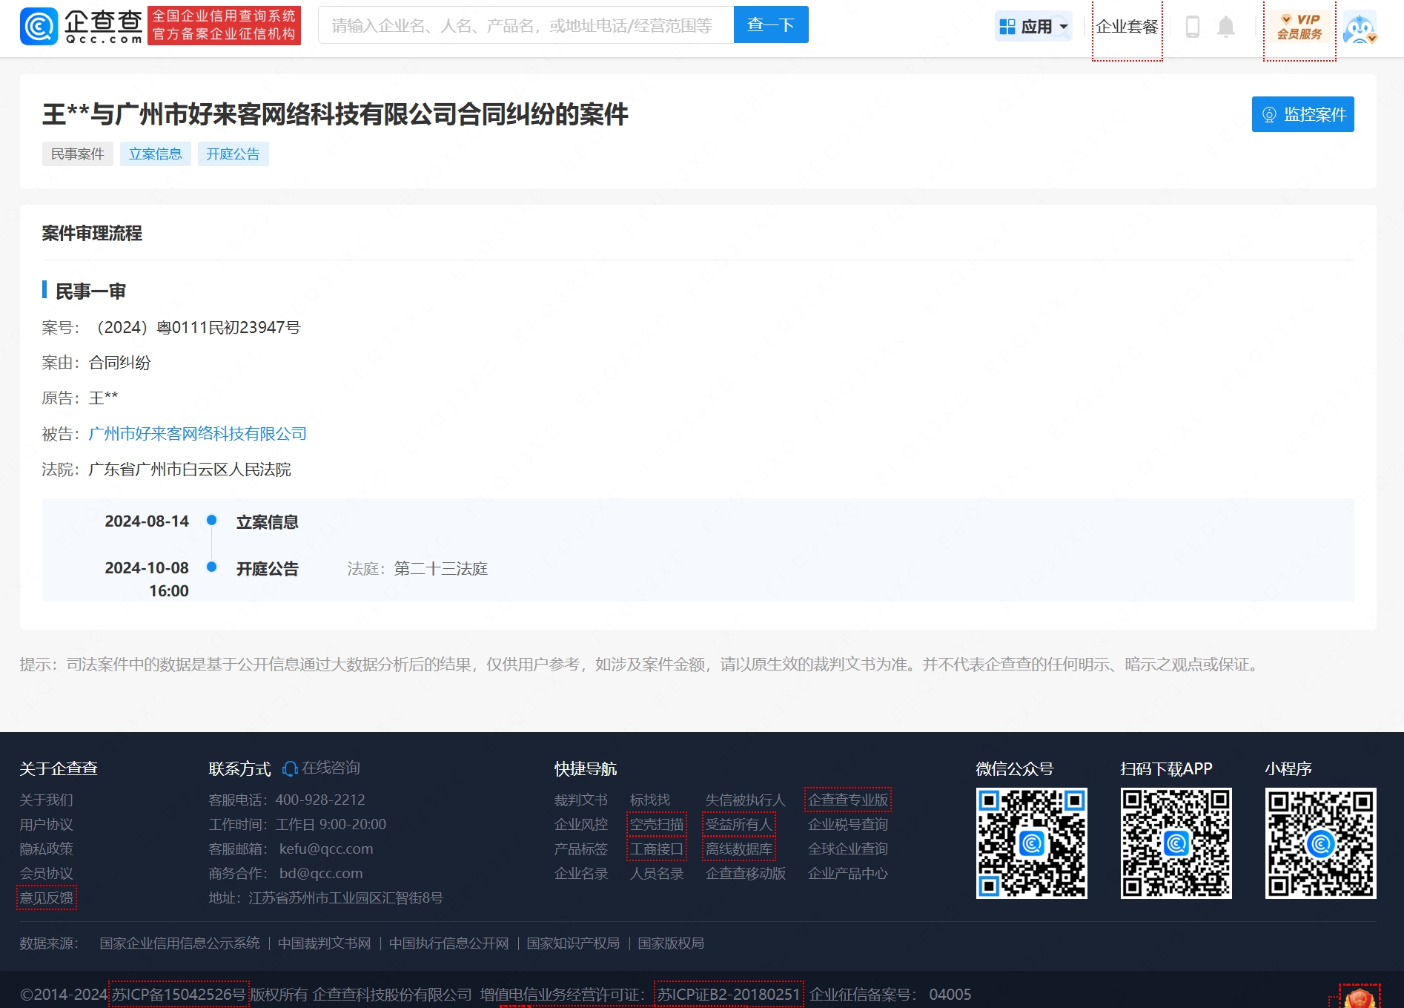
Task: Open 企业名录 quick navigation link
Action: click(x=581, y=873)
